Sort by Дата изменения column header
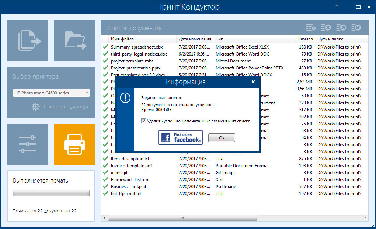This screenshot has height=229, width=376. click(x=195, y=39)
